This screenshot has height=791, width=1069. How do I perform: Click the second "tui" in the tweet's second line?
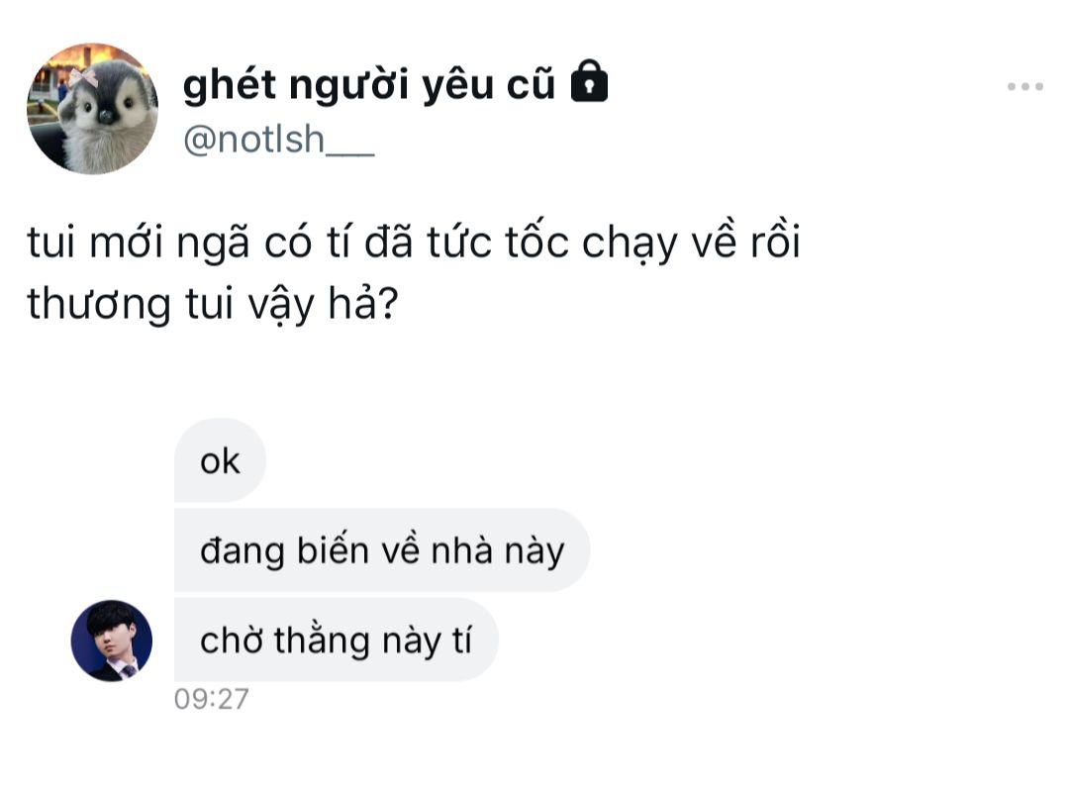click(209, 304)
